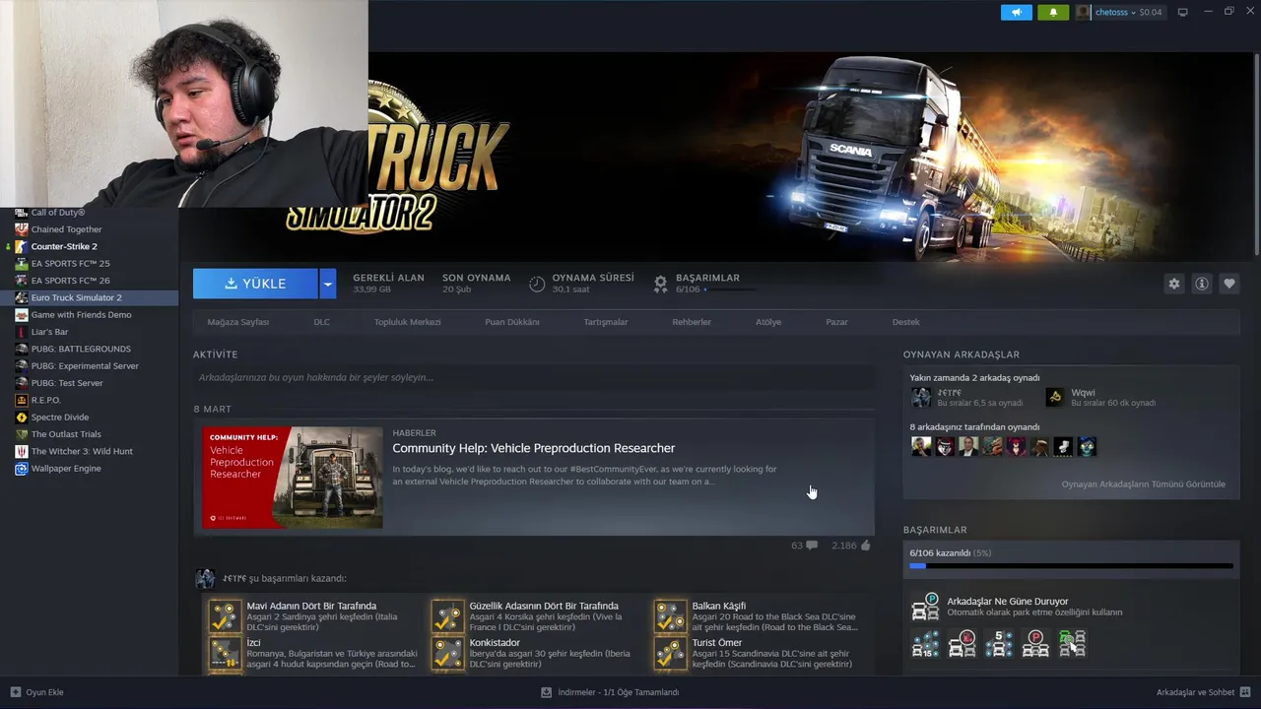Open Arkadaşlar ve Sohbet chat
Screen dimensions: 1261x709
[1203, 692]
